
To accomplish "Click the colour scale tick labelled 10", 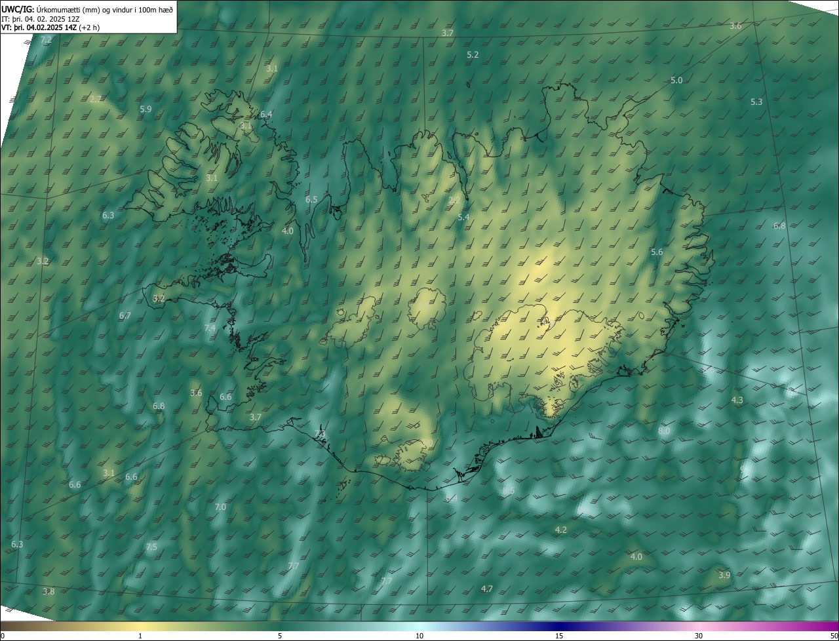I will [x=419, y=636].
